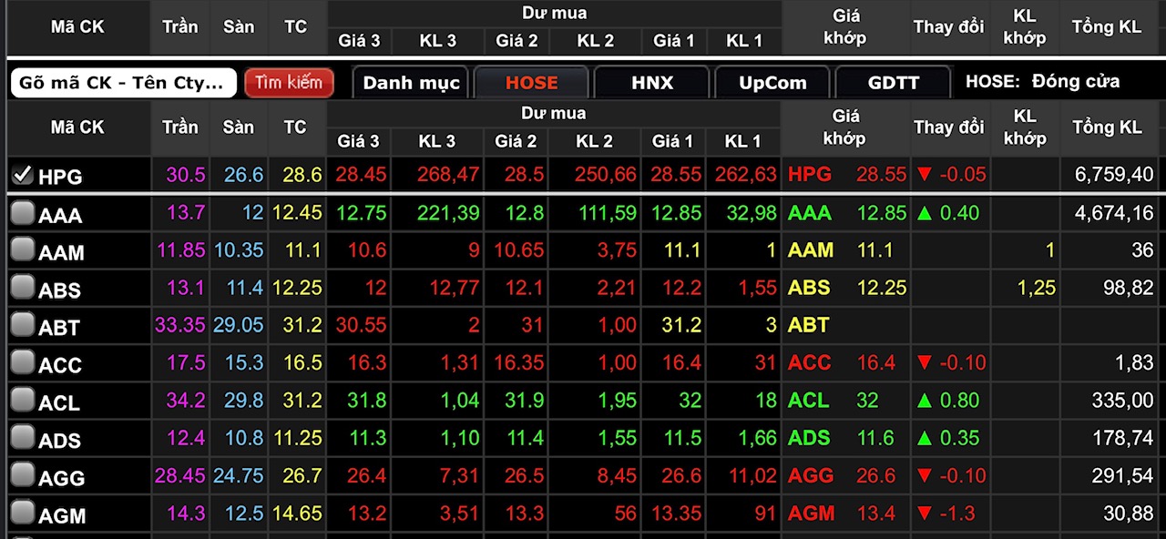Sort by the Tổng KL column header
Image resolution: width=1166 pixels, height=539 pixels.
coord(1106,127)
